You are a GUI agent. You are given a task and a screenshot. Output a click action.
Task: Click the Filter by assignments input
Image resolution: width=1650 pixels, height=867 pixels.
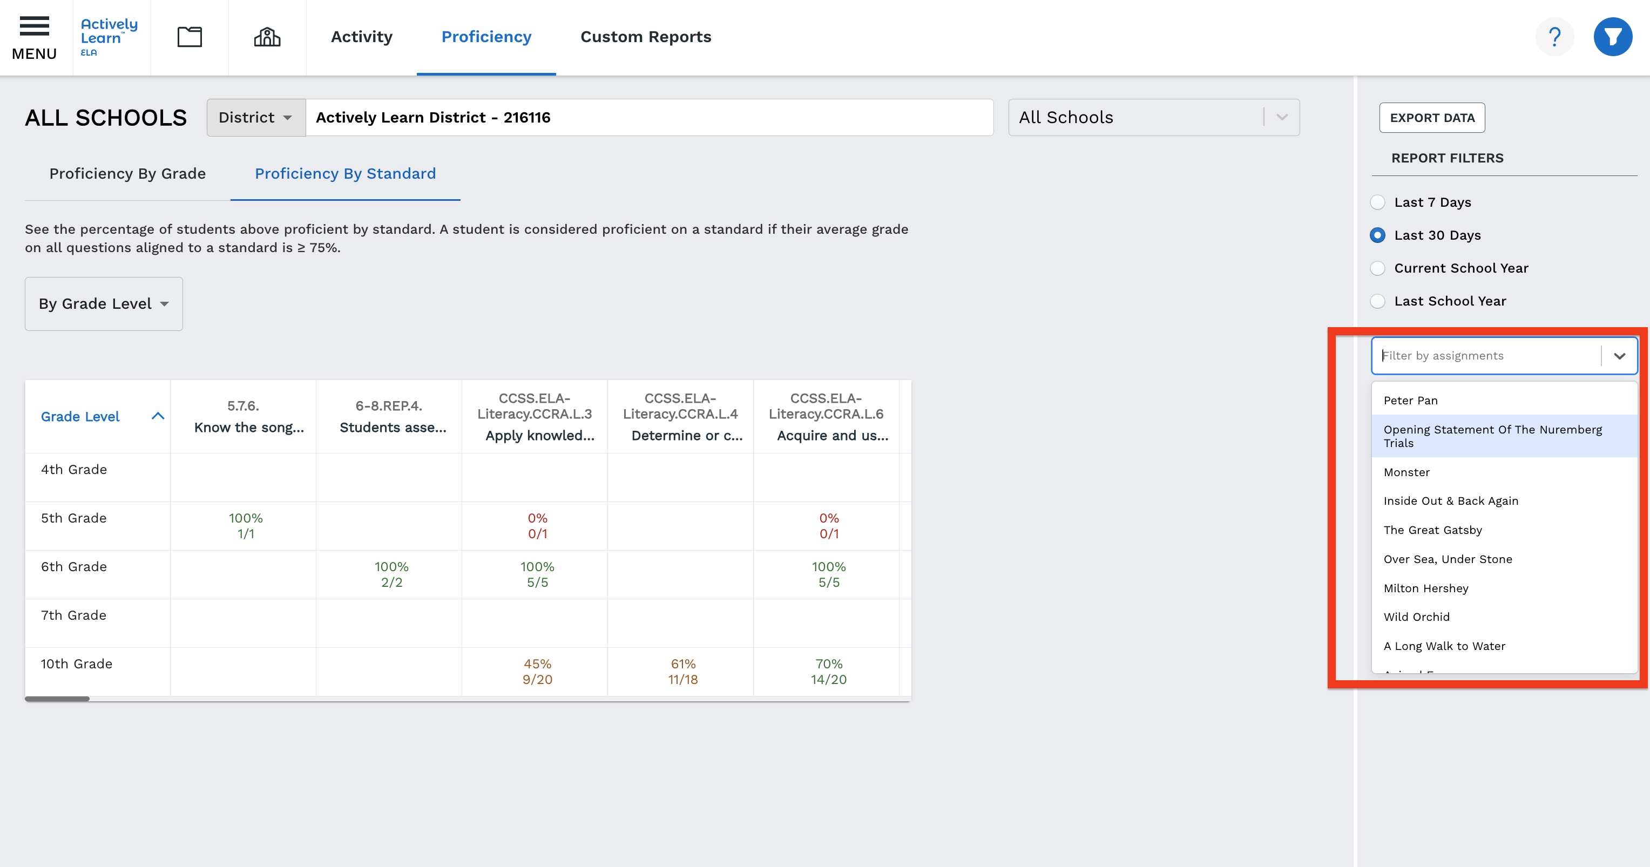pyautogui.click(x=1486, y=356)
